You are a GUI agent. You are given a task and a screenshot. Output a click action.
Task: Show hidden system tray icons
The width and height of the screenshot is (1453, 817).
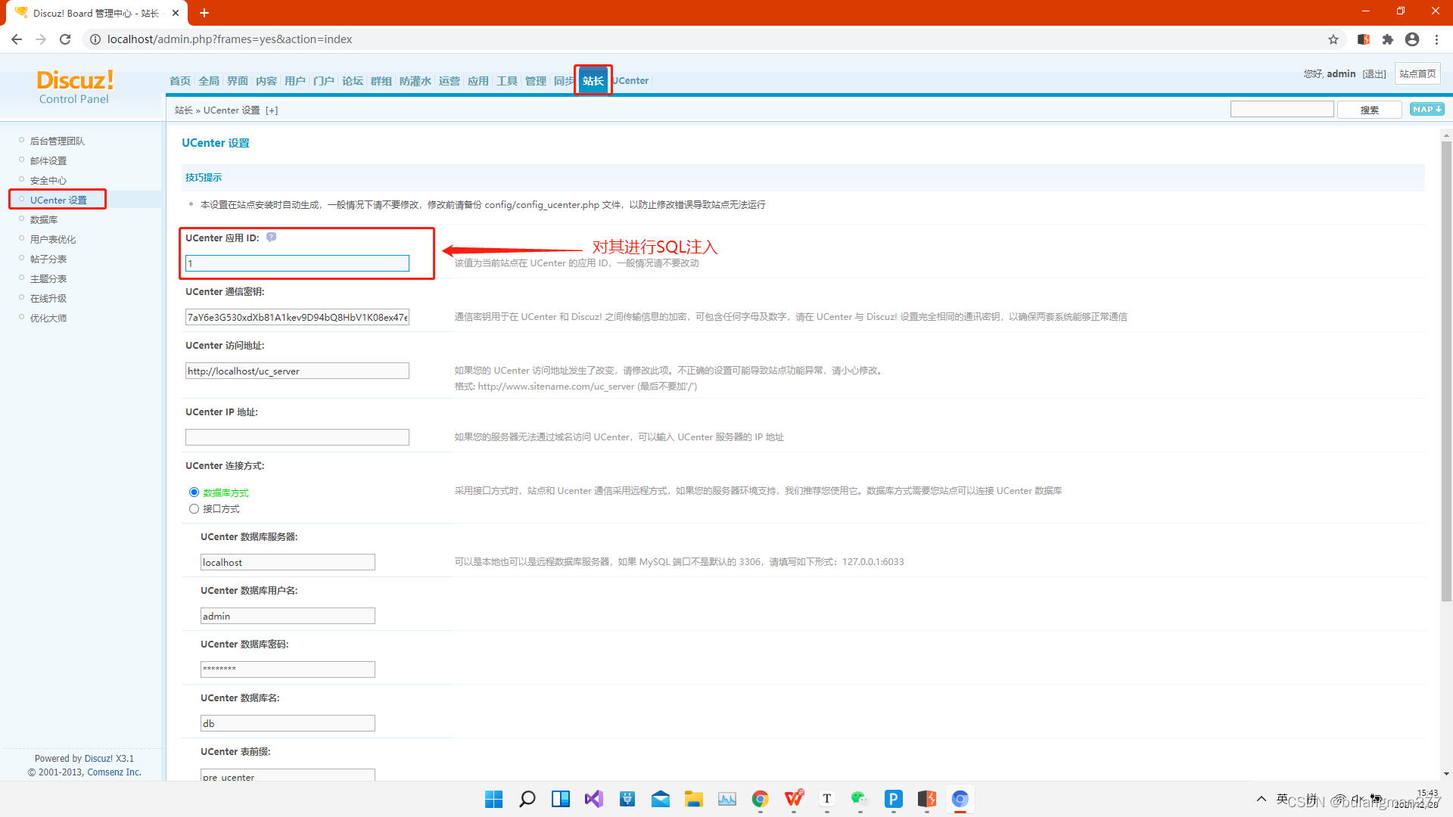pyautogui.click(x=1262, y=799)
